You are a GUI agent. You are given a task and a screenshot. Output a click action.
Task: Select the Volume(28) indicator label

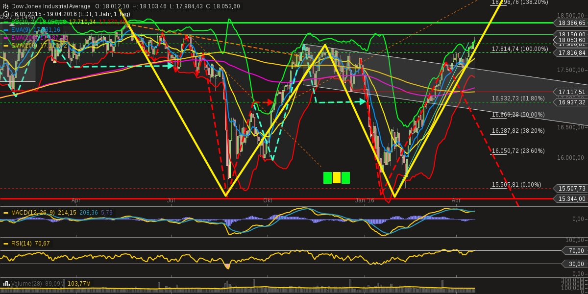pyautogui.click(x=27, y=284)
